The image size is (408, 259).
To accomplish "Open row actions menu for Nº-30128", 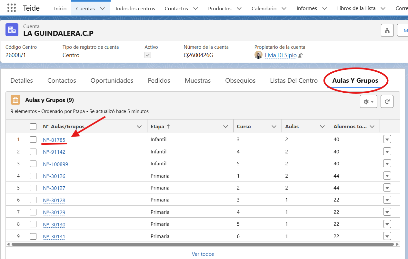I will coord(387,200).
